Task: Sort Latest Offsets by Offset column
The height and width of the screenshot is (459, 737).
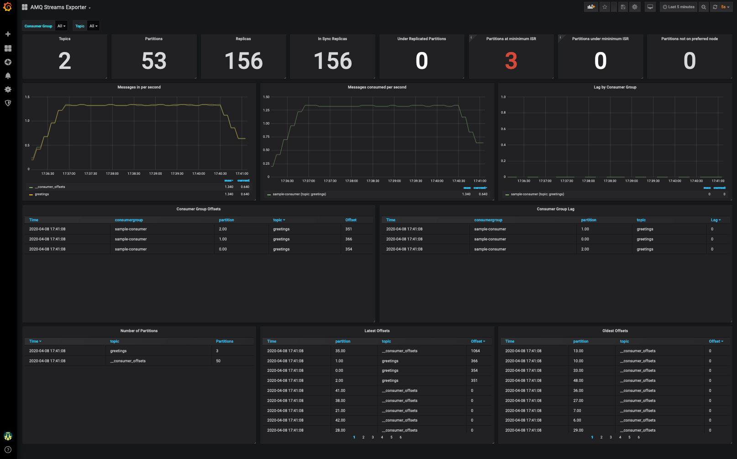Action: [x=478, y=341]
